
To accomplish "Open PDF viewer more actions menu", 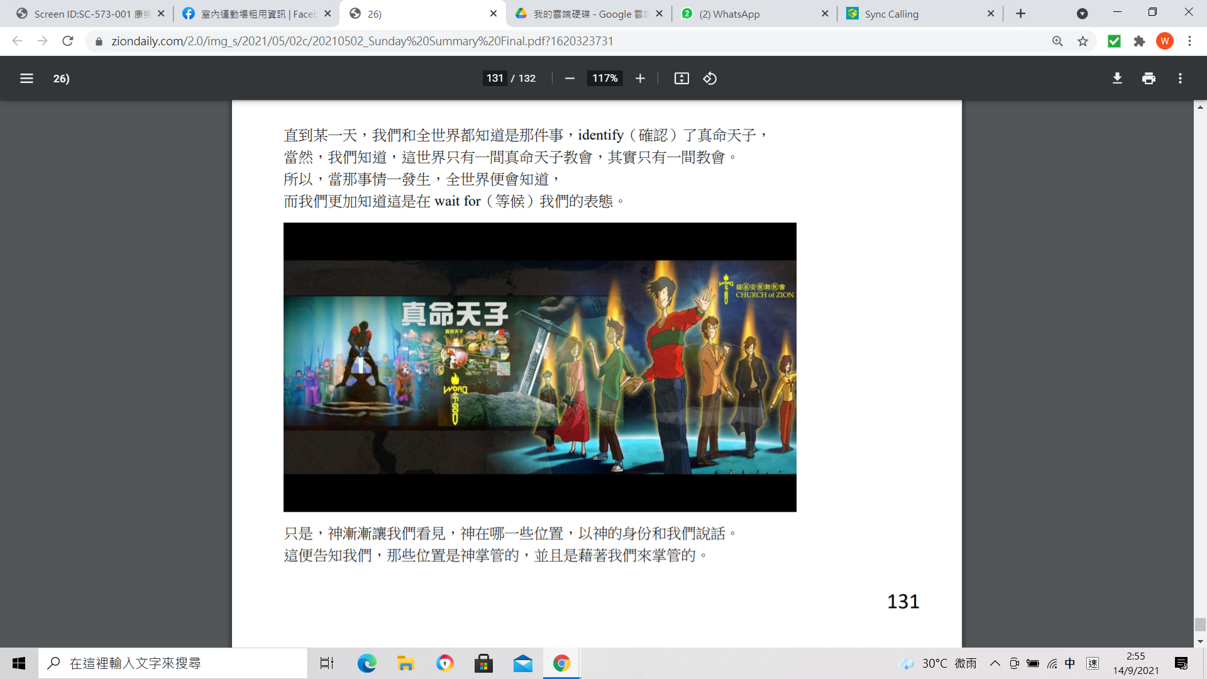I will point(1180,79).
